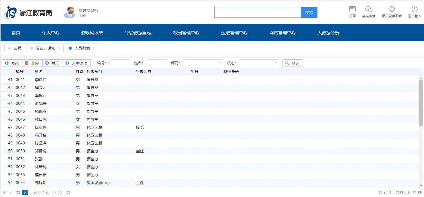Open the 个人中心 menu
The height and width of the screenshot is (197, 424).
click(x=51, y=33)
